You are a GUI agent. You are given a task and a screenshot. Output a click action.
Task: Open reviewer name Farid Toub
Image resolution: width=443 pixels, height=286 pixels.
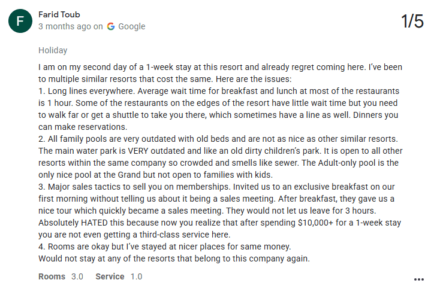click(x=59, y=14)
